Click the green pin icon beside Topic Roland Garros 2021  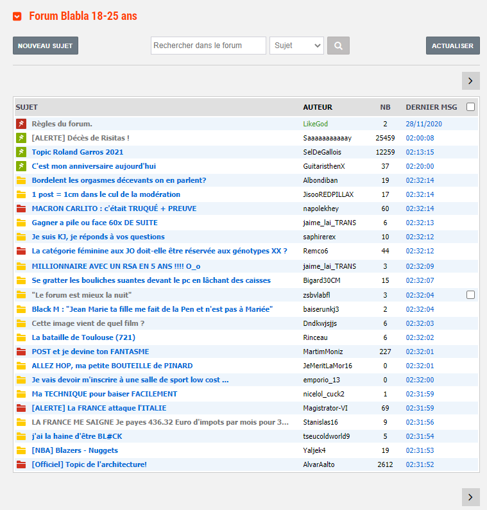tap(21, 152)
